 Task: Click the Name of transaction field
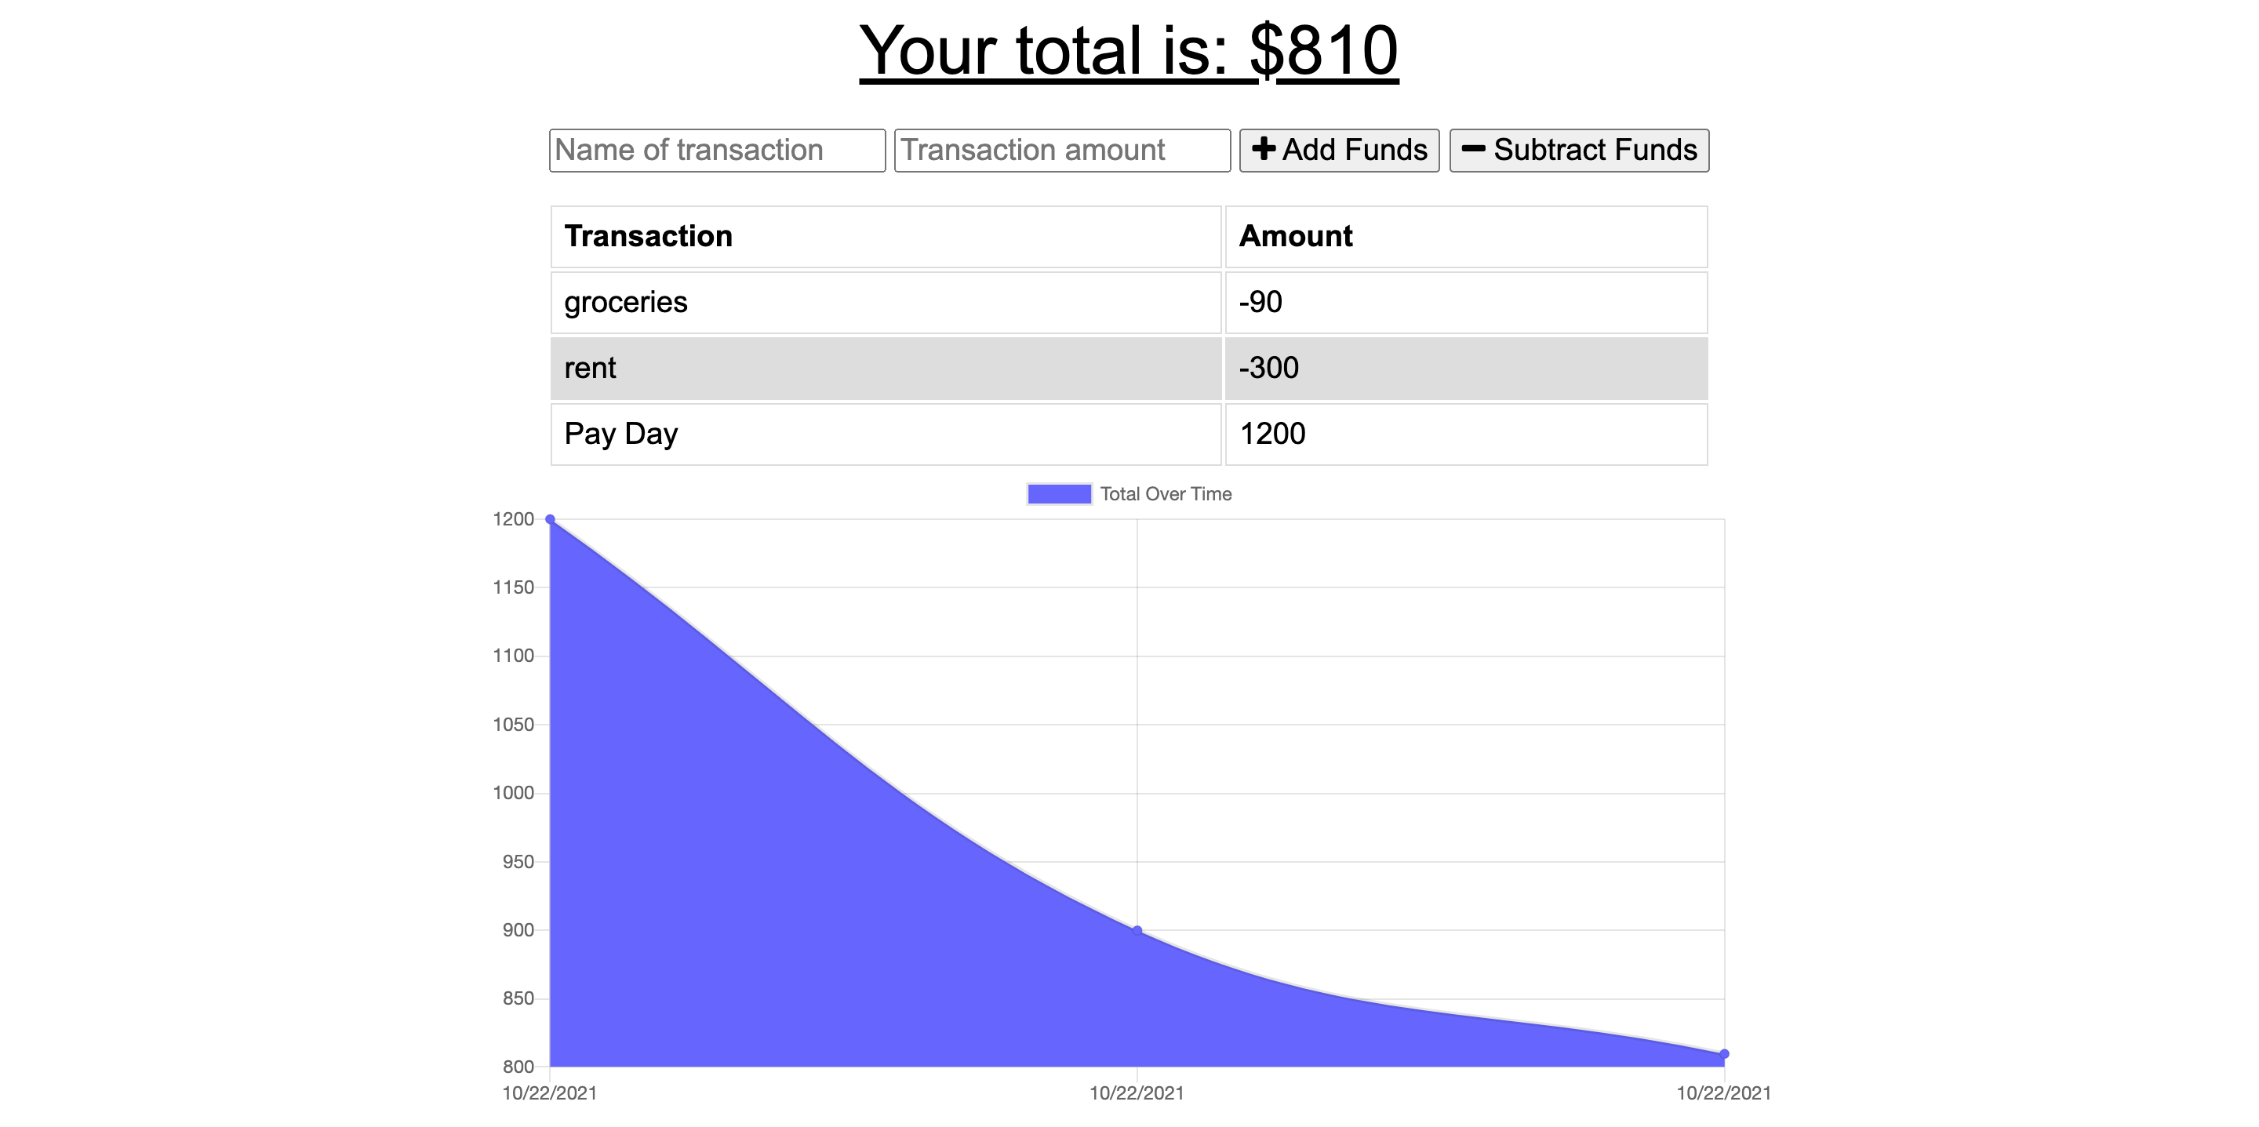point(716,150)
